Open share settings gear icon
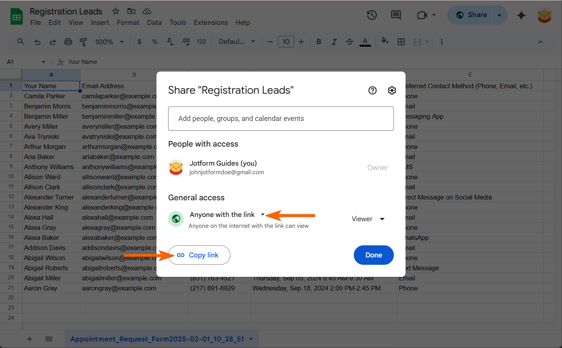Screen dimensions: 562x348 tap(392, 90)
